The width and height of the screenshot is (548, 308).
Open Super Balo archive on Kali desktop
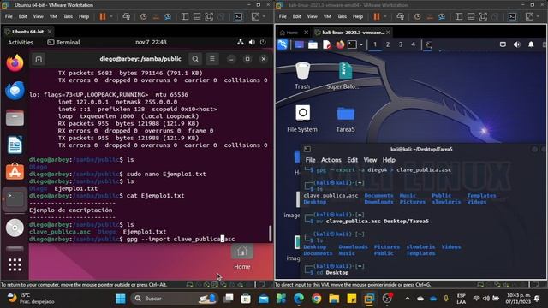(x=344, y=75)
